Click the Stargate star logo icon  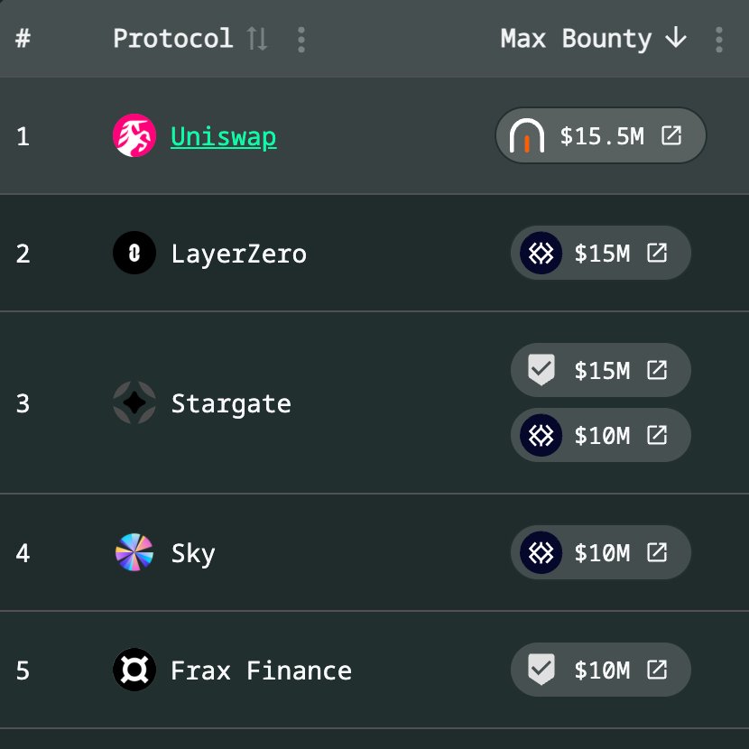[x=134, y=402]
